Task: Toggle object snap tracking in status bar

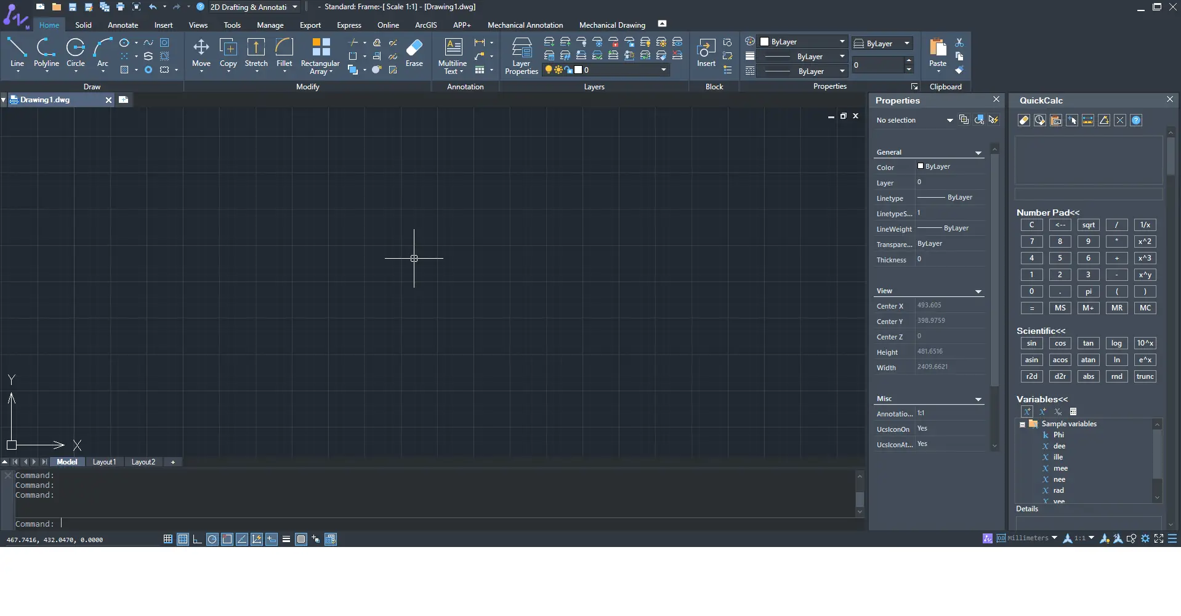Action: (x=242, y=539)
